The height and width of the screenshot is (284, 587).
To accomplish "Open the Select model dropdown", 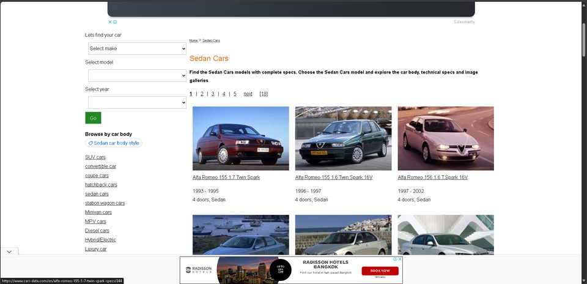I will coord(137,76).
